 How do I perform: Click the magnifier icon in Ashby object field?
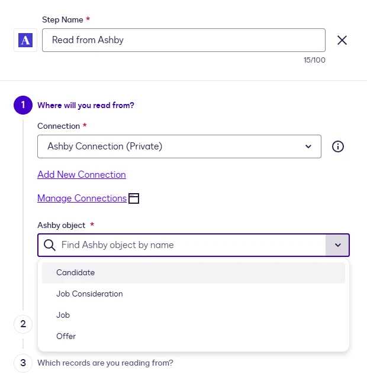tap(50, 245)
